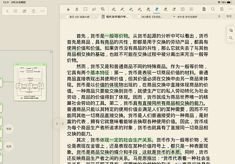Pick the green-dot pen
The image size is (235, 164).
pyautogui.click(x=122, y=9)
